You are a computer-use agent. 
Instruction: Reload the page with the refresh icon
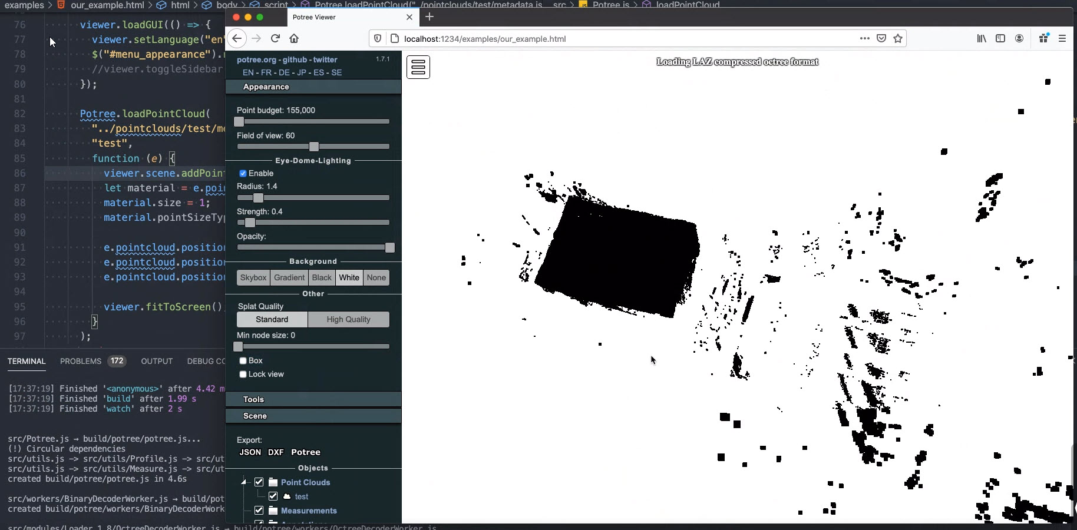(276, 39)
